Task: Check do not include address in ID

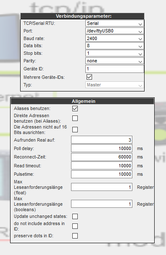Action: 75,226
